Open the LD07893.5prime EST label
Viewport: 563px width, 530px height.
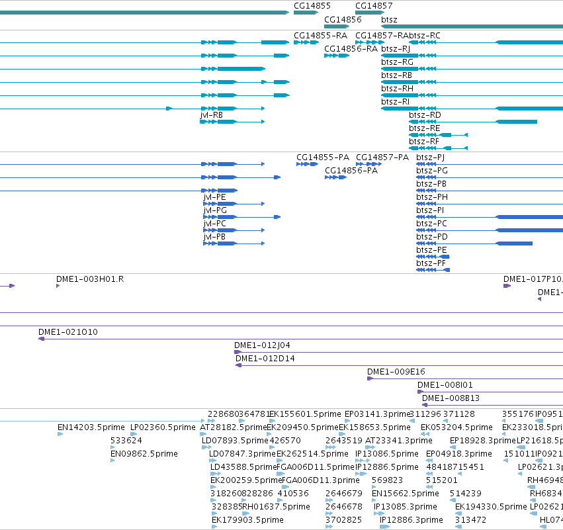235,441
